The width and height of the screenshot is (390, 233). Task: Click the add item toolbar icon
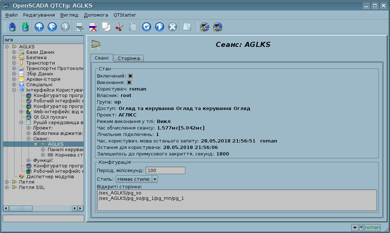(80, 27)
